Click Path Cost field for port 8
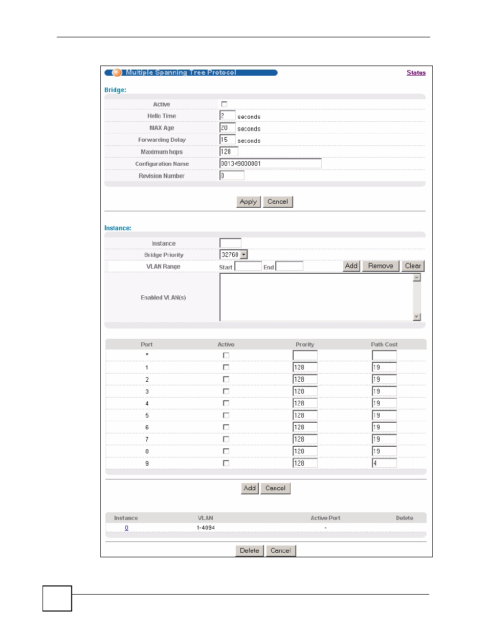This screenshot has width=488, height=632. point(384,451)
